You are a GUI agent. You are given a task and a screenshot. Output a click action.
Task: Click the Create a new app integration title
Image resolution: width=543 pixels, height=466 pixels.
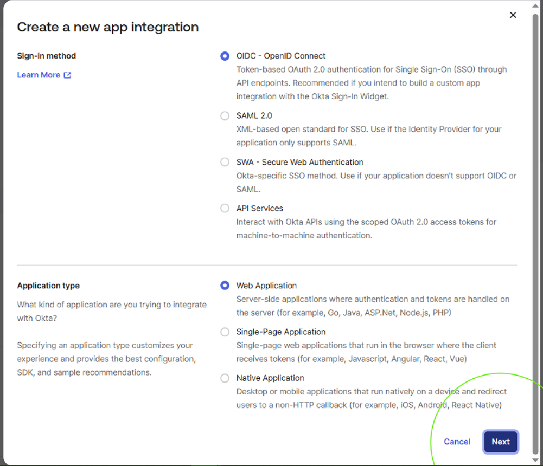coord(108,27)
